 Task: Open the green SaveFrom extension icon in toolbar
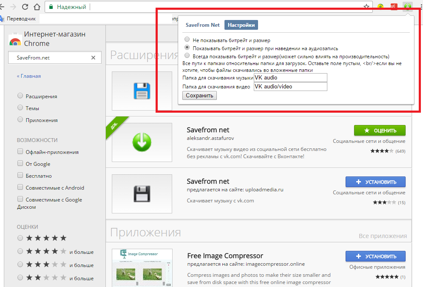coord(407,6)
